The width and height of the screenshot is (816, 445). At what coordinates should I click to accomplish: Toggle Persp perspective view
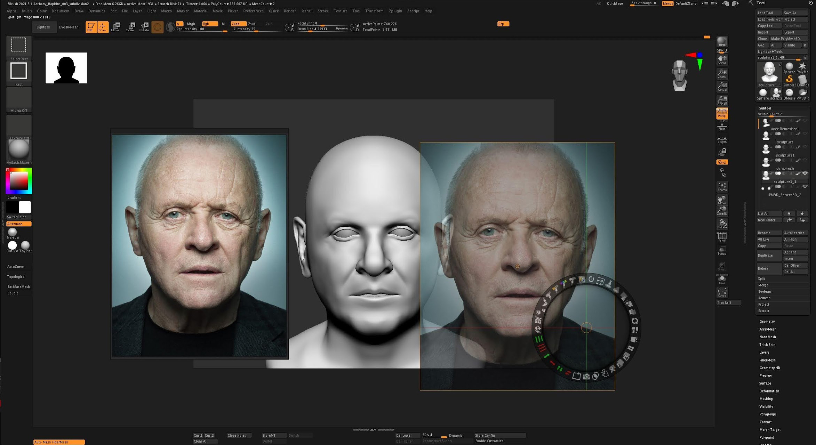[x=722, y=113]
